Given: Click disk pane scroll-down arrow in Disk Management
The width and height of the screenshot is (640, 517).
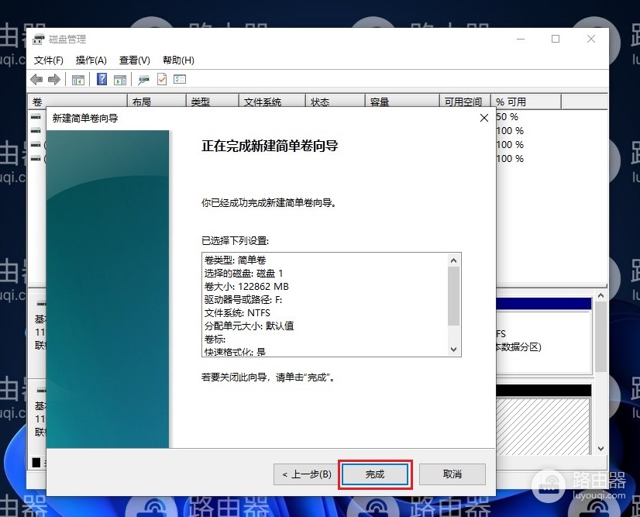Looking at the screenshot, I should [x=600, y=448].
